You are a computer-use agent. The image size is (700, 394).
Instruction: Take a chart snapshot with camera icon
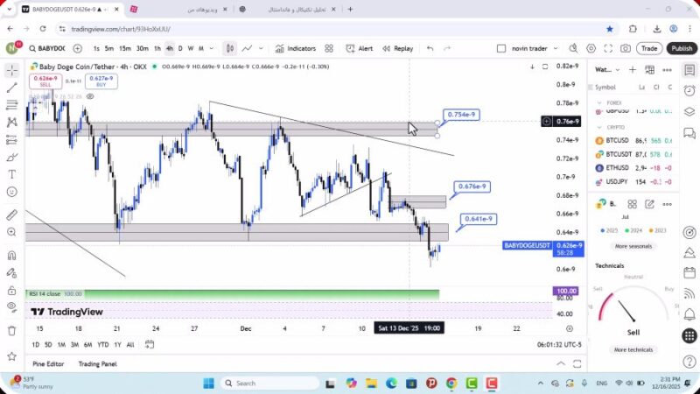click(x=626, y=49)
